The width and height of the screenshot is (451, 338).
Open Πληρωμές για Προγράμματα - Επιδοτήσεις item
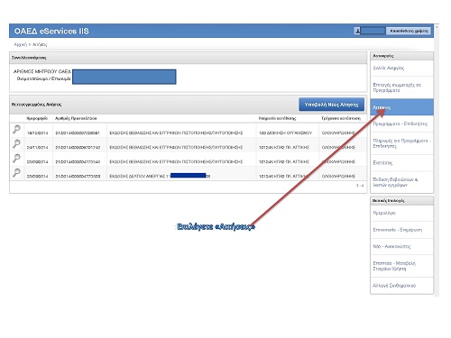point(401,143)
